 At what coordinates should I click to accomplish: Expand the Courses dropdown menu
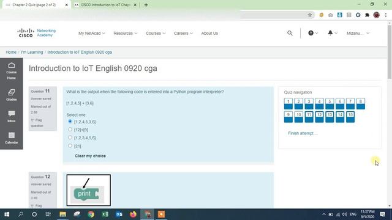156,33
